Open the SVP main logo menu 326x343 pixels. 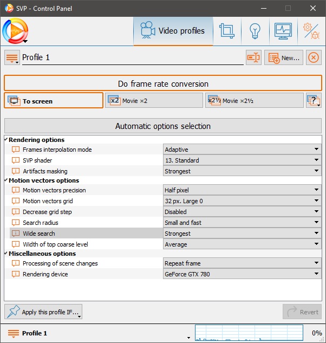click(x=15, y=31)
